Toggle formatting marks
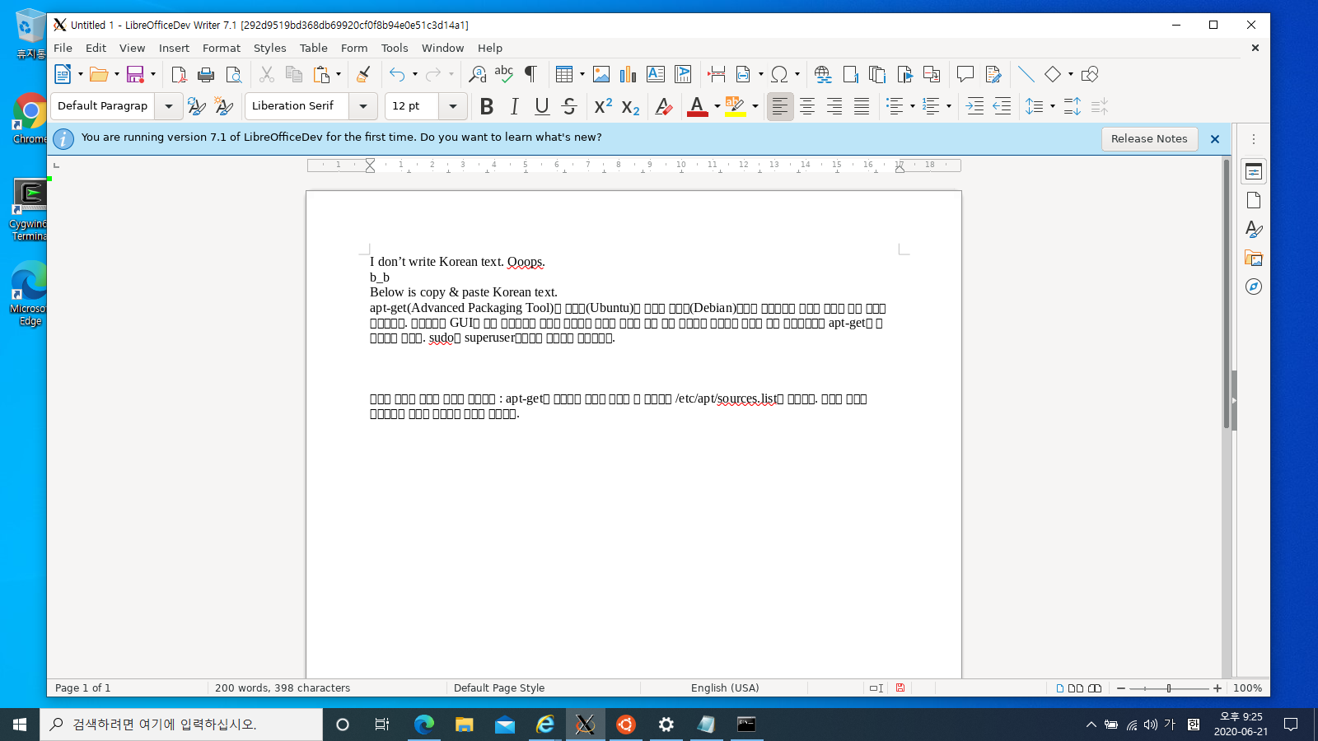The image size is (1318, 741). coord(531,74)
